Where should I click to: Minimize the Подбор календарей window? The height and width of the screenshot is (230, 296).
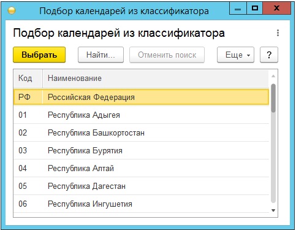click(238, 9)
